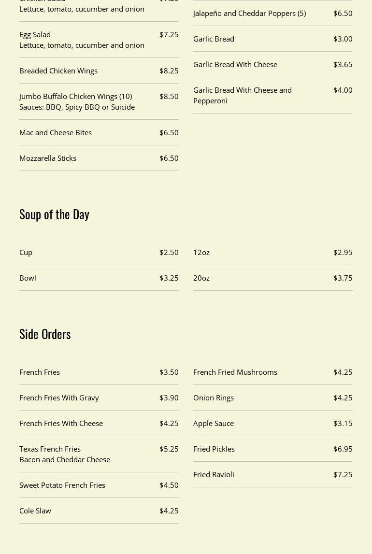Click Jumbo Buffalo Chicken Wings (10)

pyautogui.click(x=75, y=96)
